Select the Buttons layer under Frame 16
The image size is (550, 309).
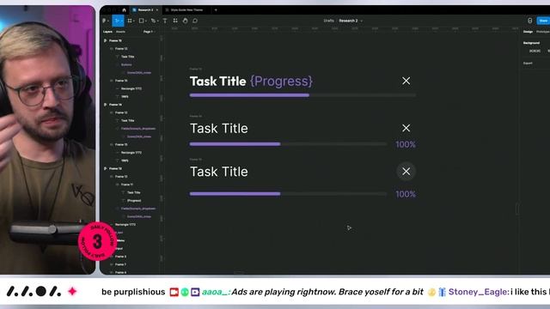coord(126,64)
